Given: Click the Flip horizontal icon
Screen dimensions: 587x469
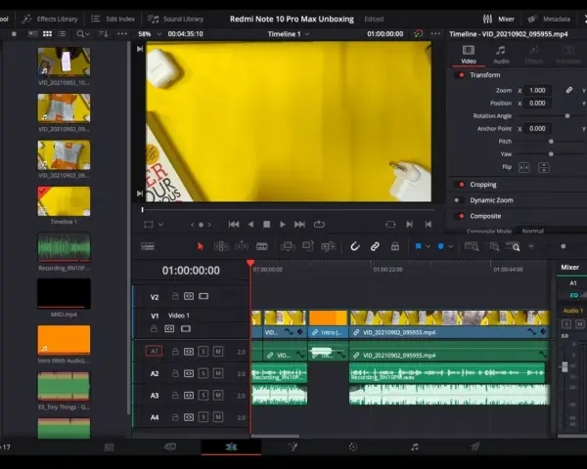Looking at the screenshot, I should pos(523,167).
